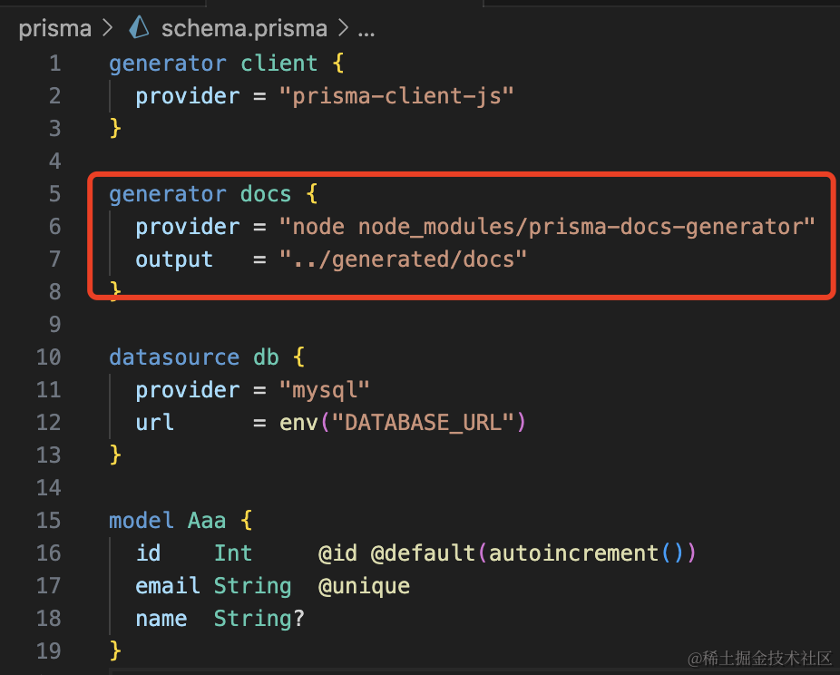Click the @unique attribute on email
The image size is (840, 675).
[364, 586]
